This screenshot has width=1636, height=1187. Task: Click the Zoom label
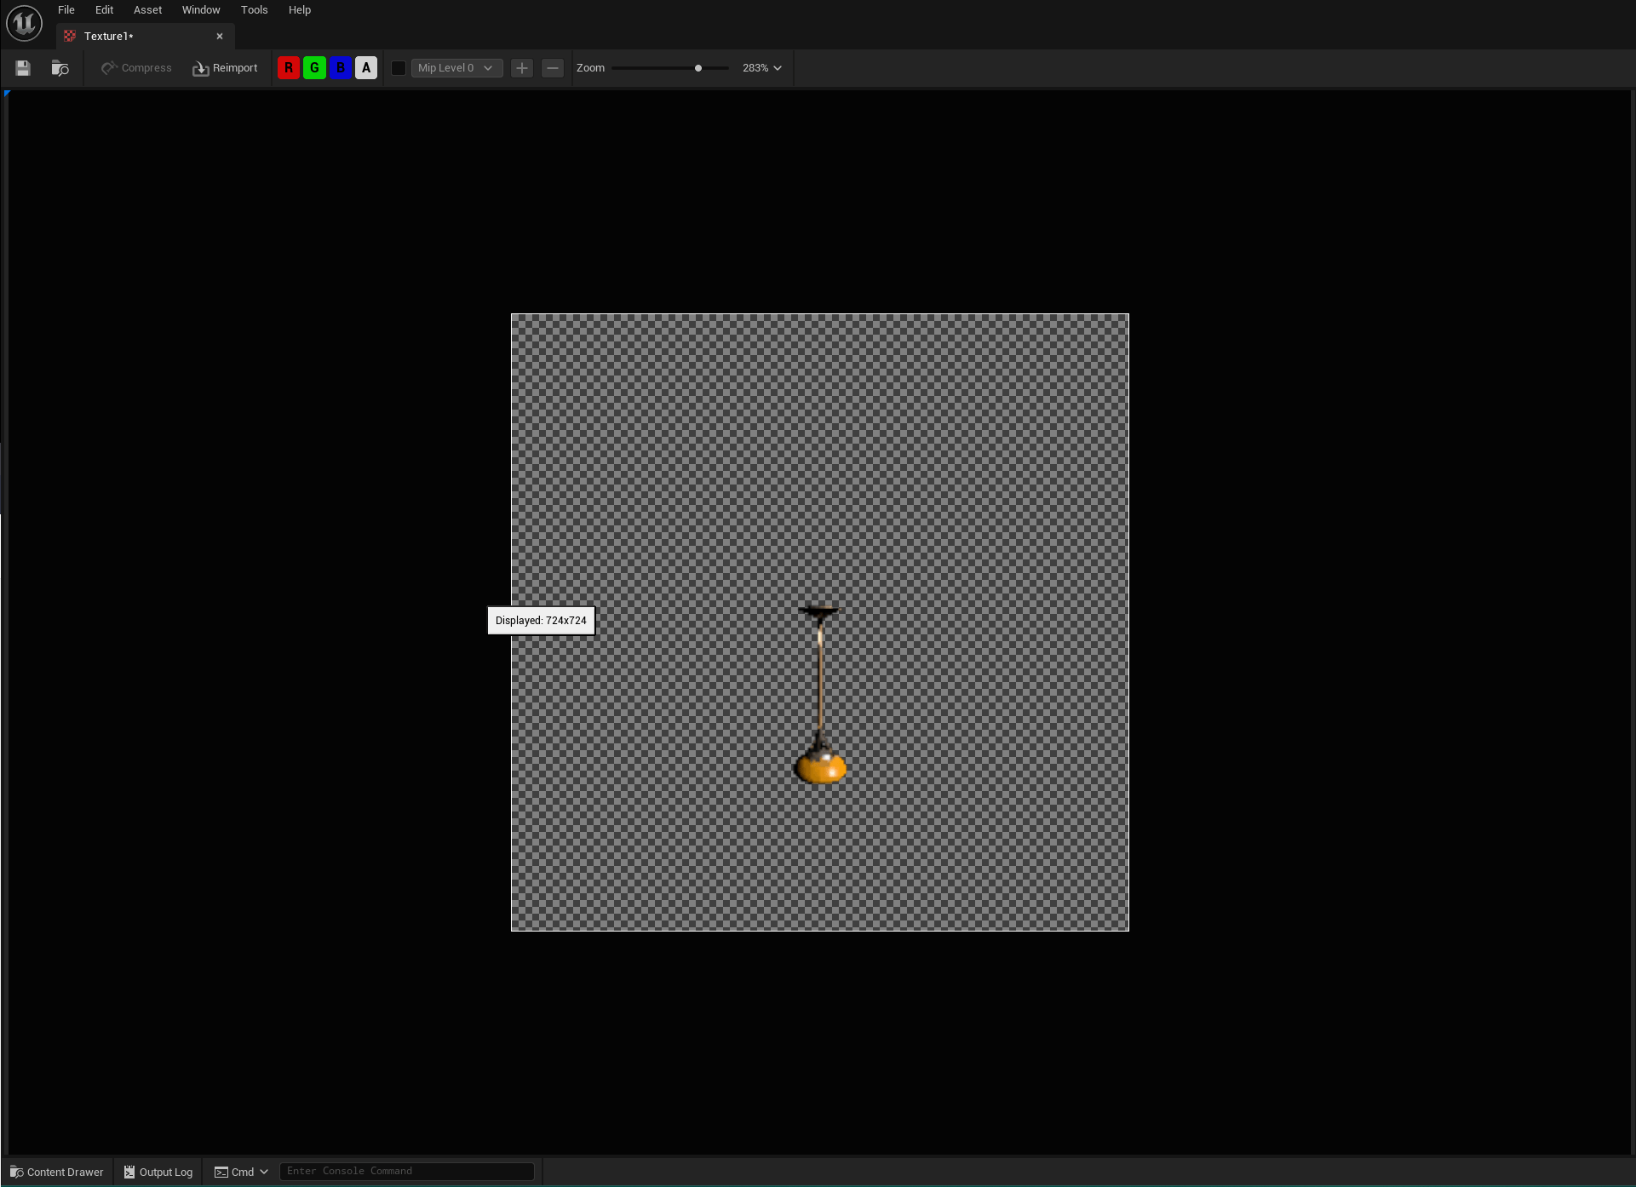click(x=590, y=68)
